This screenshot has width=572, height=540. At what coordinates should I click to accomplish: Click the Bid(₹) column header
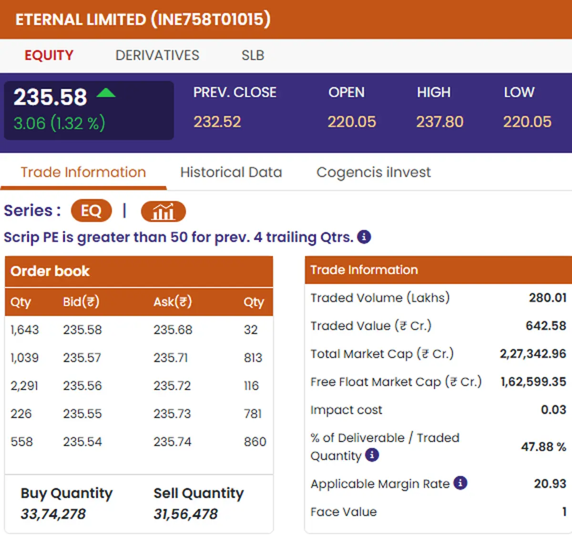[x=81, y=302]
